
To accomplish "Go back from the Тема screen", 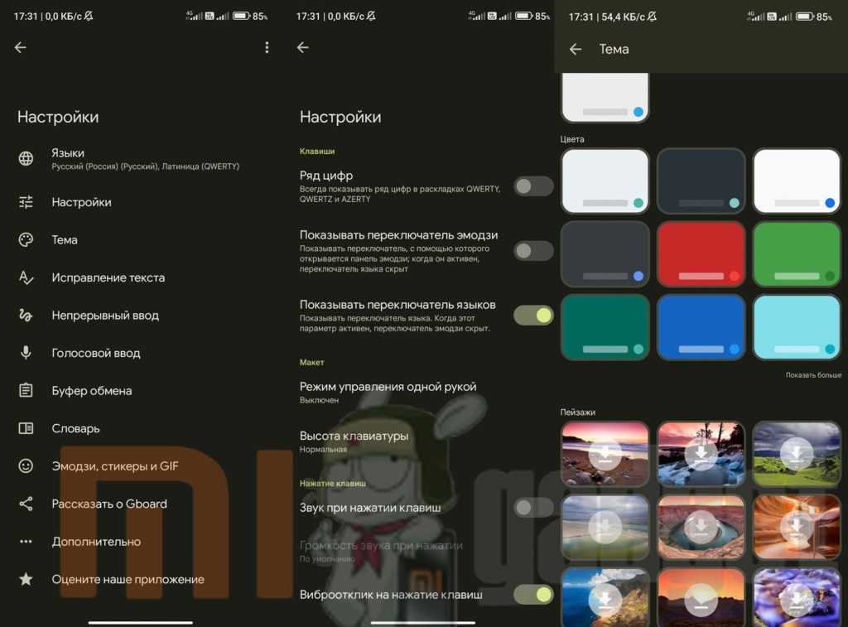I will (576, 50).
